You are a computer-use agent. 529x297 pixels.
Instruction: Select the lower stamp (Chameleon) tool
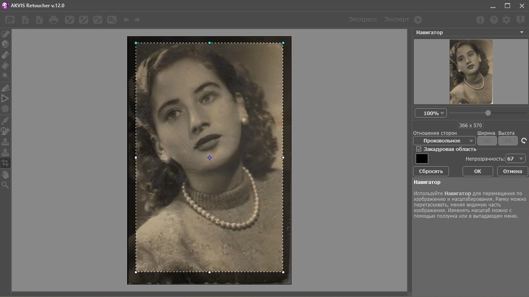coord(5,152)
